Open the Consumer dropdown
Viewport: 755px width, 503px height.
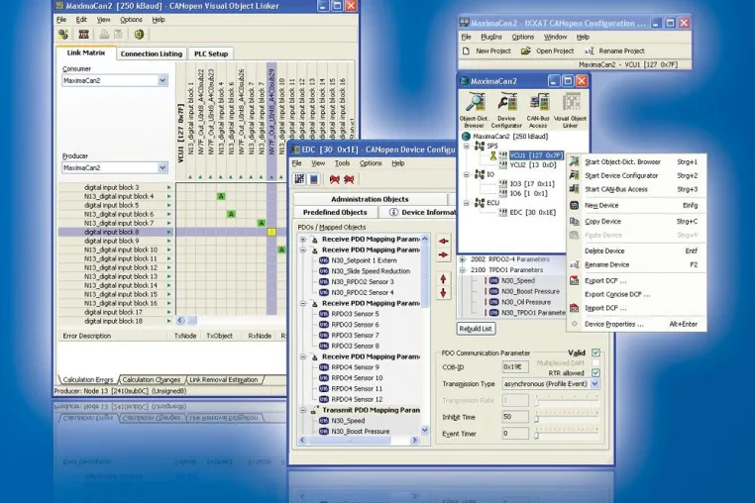coord(162,80)
